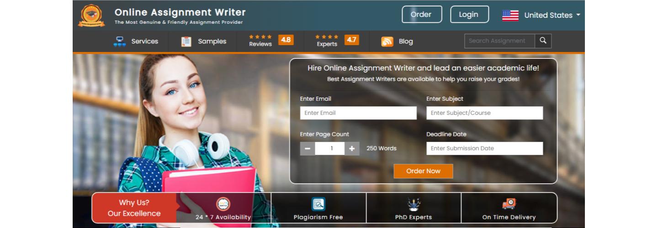Click the 24 * 7 Availability label
The image size is (658, 228).
point(223,217)
